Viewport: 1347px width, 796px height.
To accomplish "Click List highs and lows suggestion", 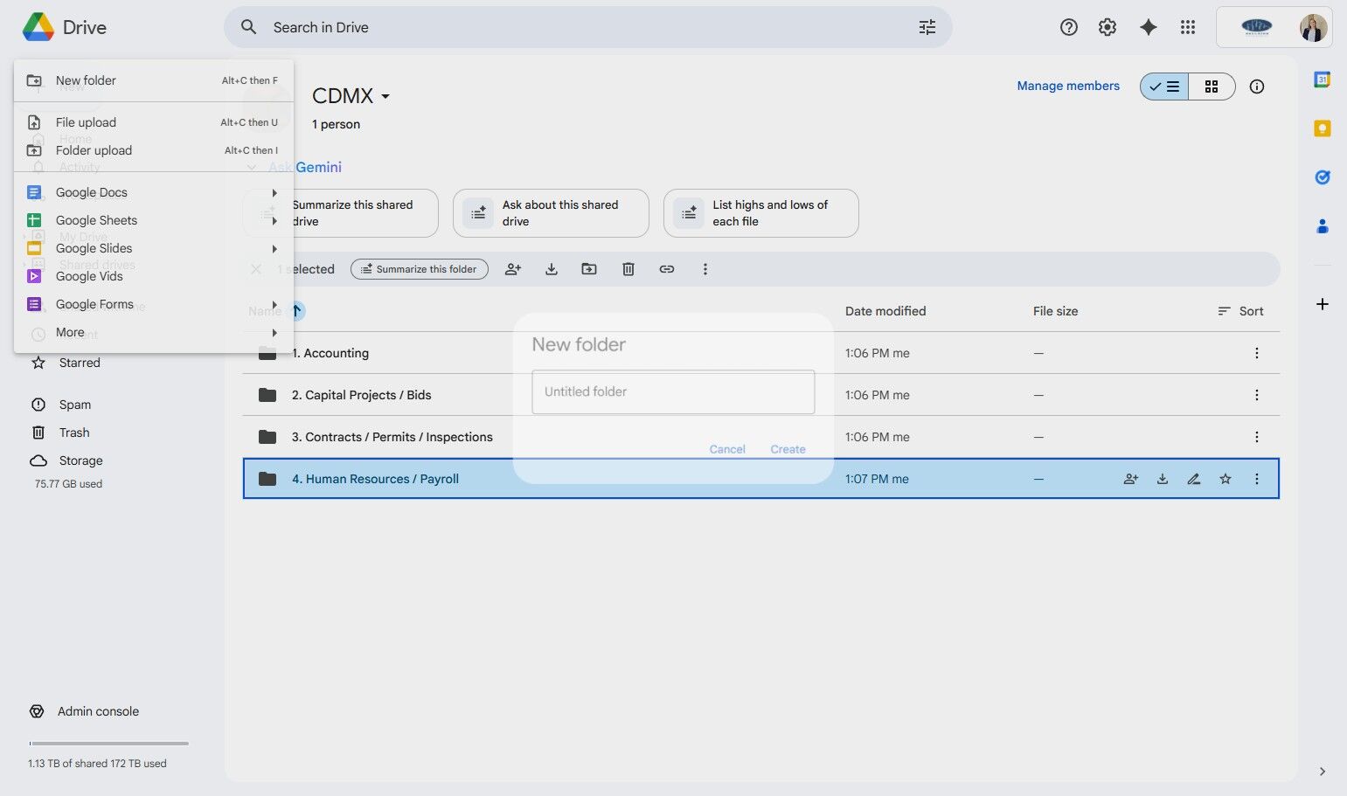I will pos(761,213).
